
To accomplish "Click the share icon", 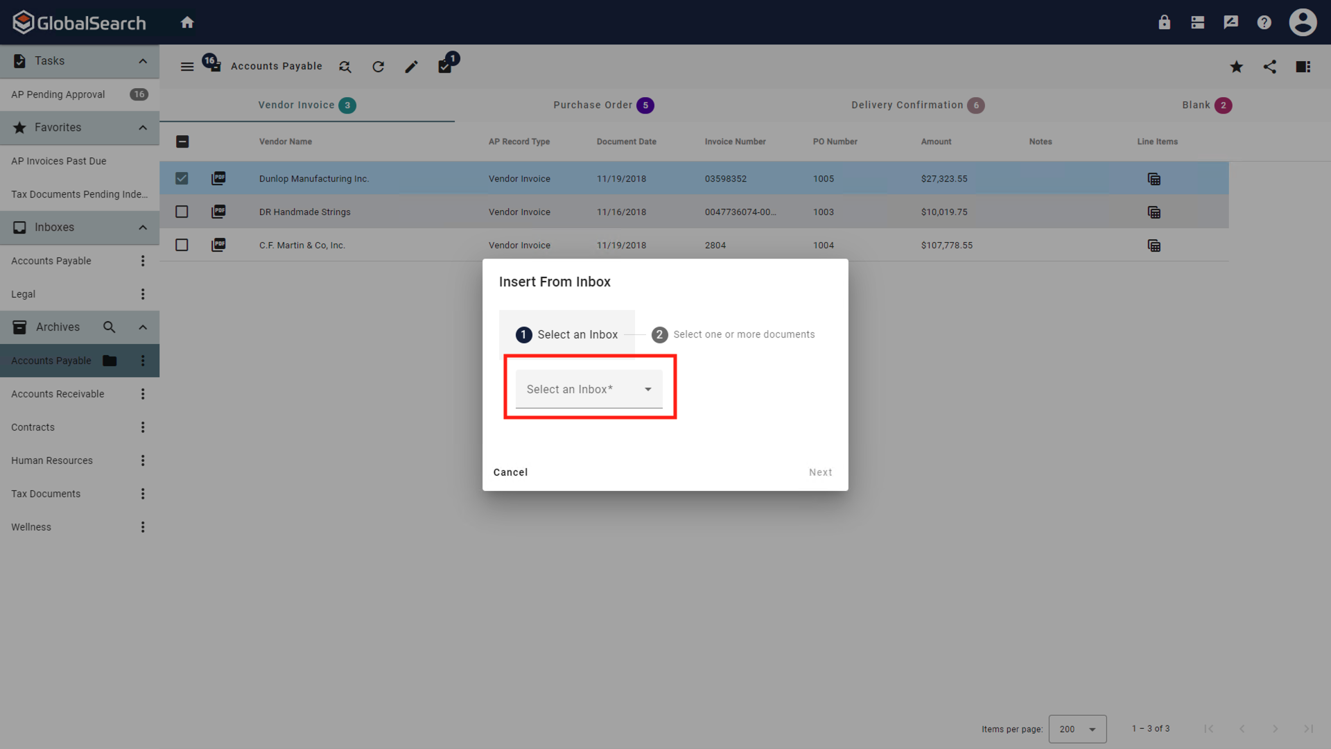I will pyautogui.click(x=1270, y=67).
